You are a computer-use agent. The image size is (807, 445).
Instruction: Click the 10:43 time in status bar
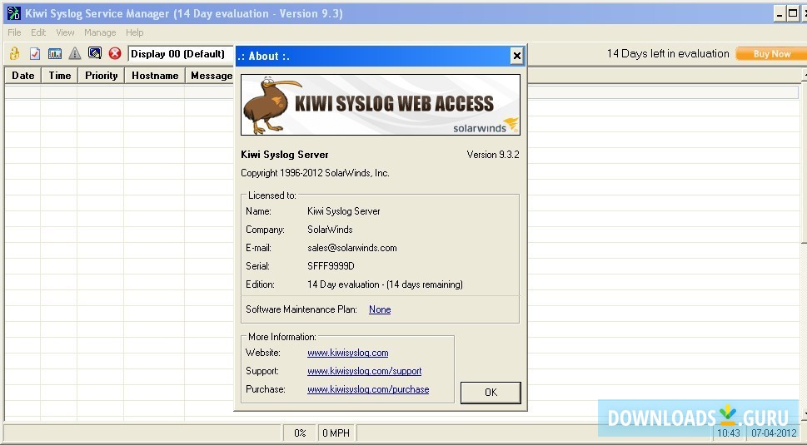point(729,433)
